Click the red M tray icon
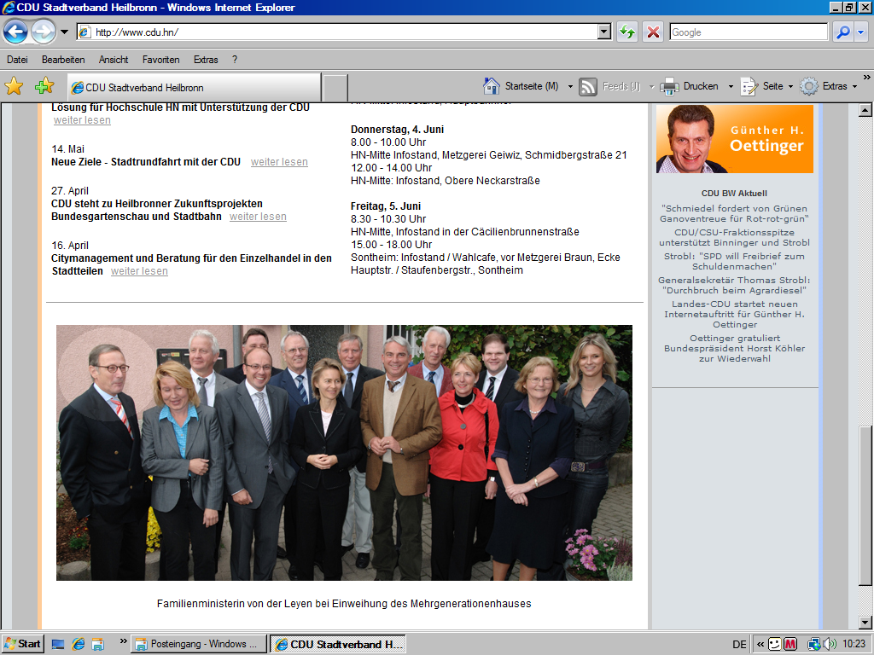The width and height of the screenshot is (874, 655). point(790,645)
